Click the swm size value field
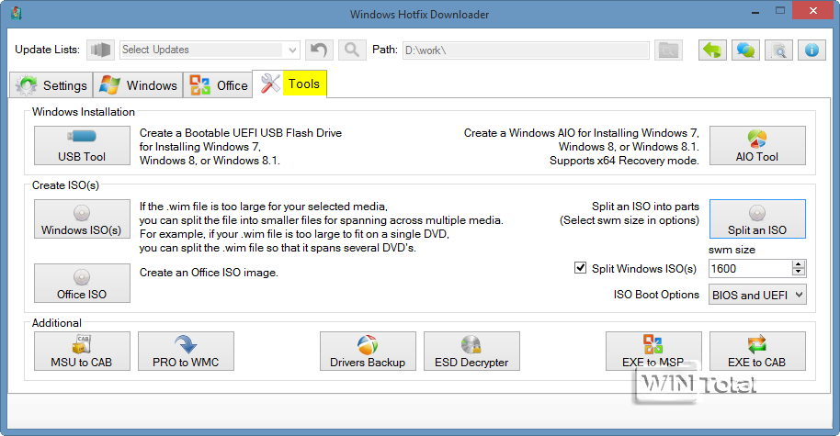 click(x=750, y=269)
